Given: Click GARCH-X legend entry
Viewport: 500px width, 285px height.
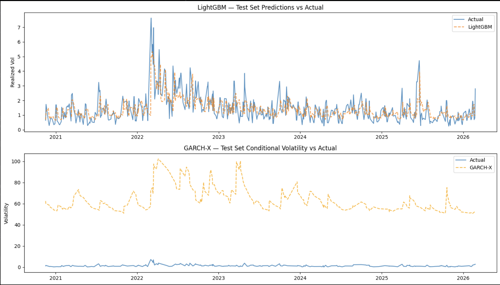Looking at the screenshot, I should (x=481, y=168).
